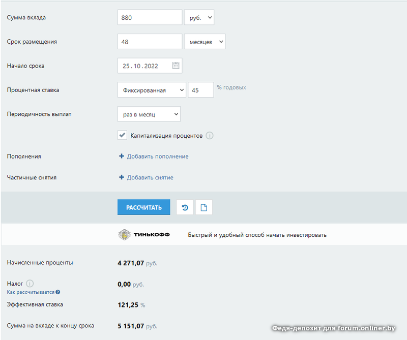Open the currency dropdown showing руб.

coord(199,17)
